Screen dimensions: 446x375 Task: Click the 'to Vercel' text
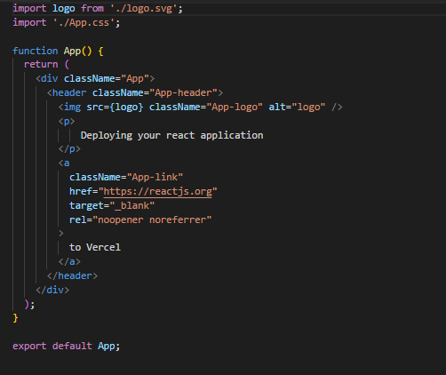(95, 247)
